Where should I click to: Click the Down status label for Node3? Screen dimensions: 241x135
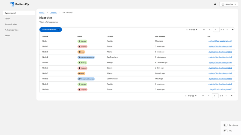click(81, 52)
